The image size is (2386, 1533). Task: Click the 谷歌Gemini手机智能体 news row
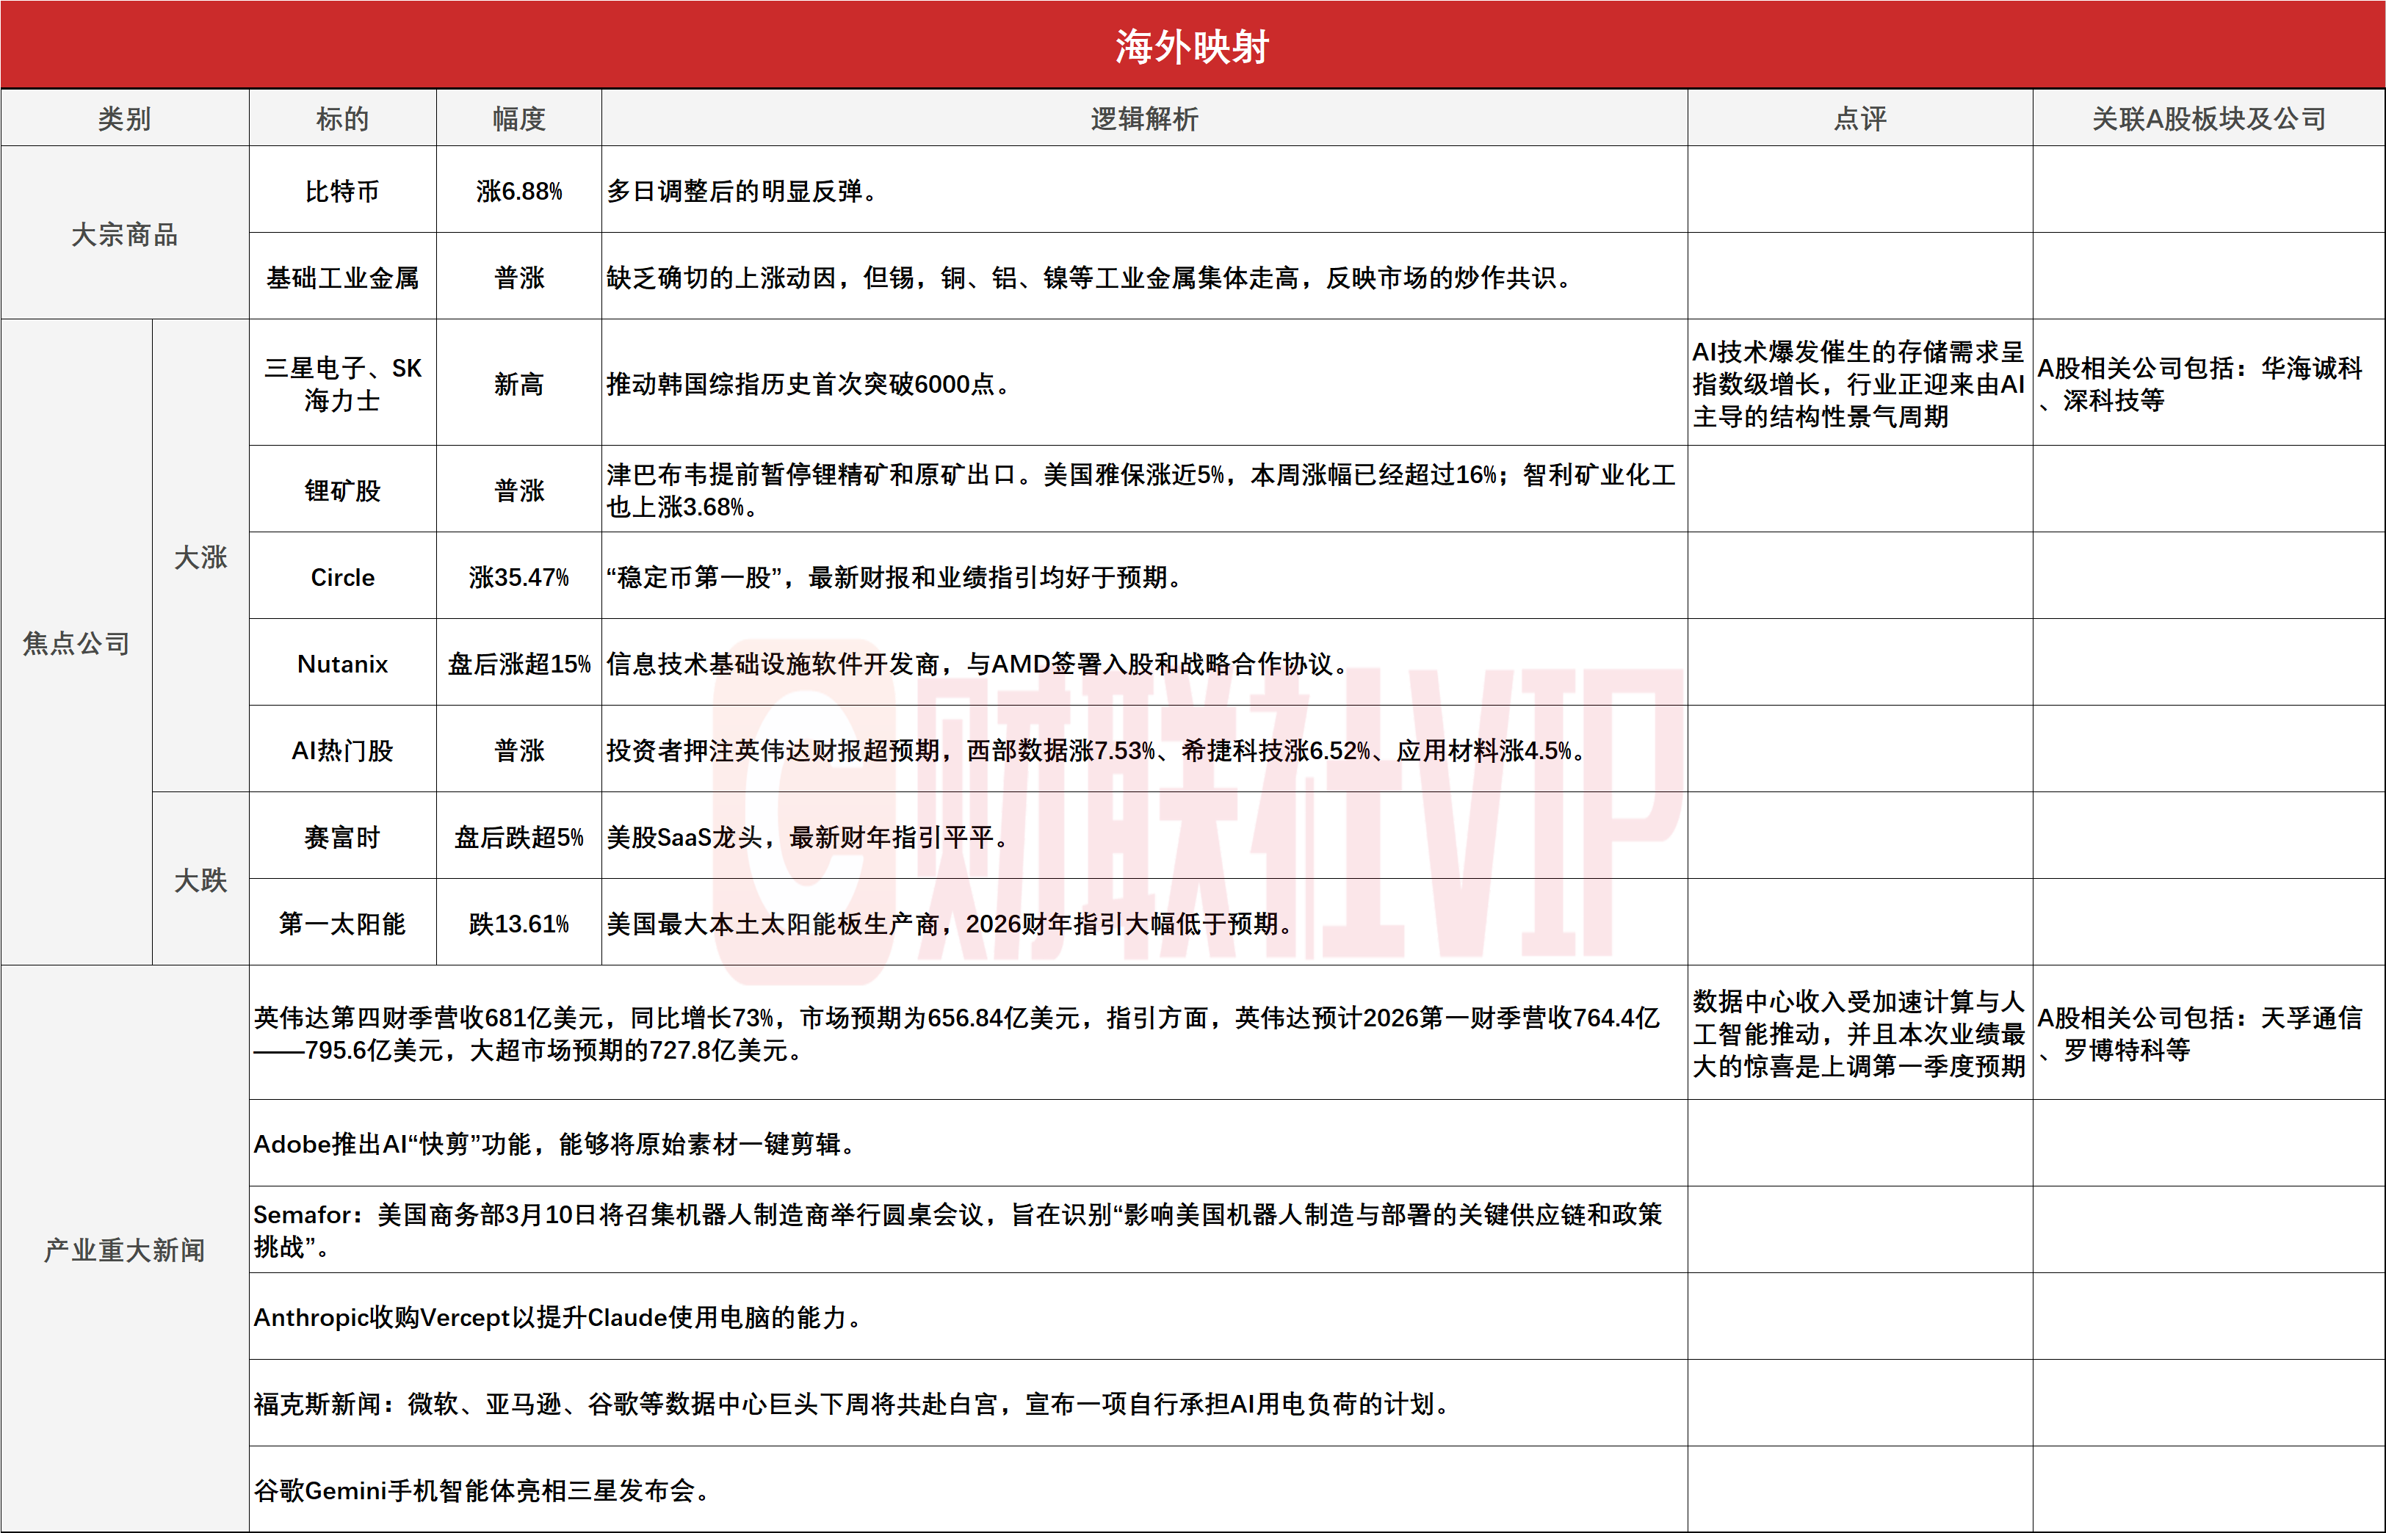point(482,1490)
